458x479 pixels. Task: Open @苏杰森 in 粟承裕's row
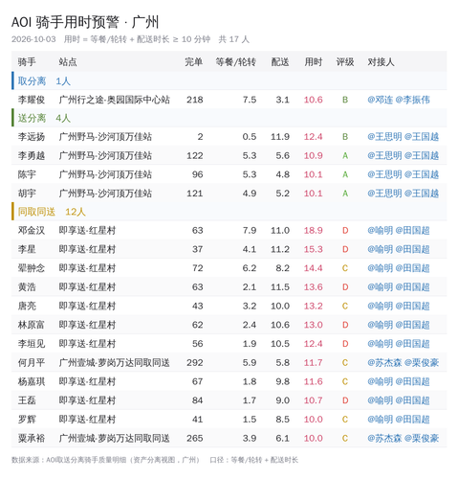384,438
